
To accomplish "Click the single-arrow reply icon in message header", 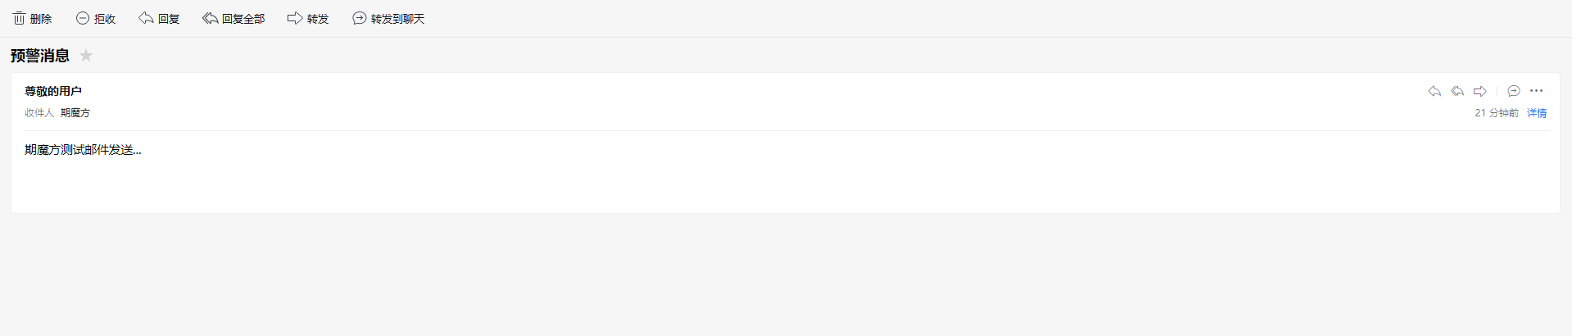I will point(1434,91).
